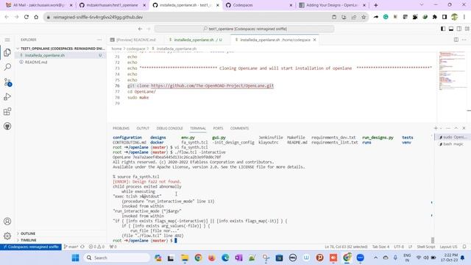Show hidden system tray icons chevron
This screenshot has width=471, height=265.
coord(375,258)
